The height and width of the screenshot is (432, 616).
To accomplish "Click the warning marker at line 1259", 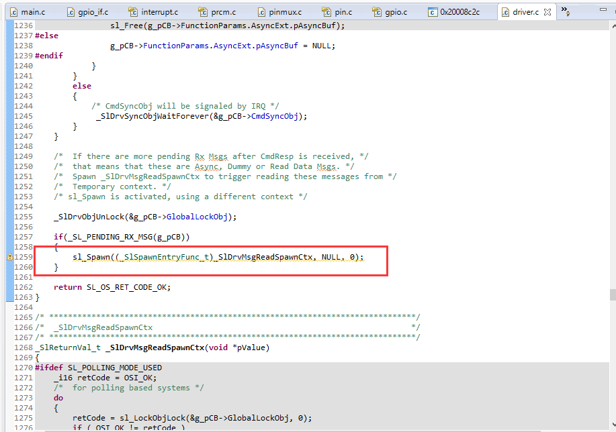I will pyautogui.click(x=10, y=257).
